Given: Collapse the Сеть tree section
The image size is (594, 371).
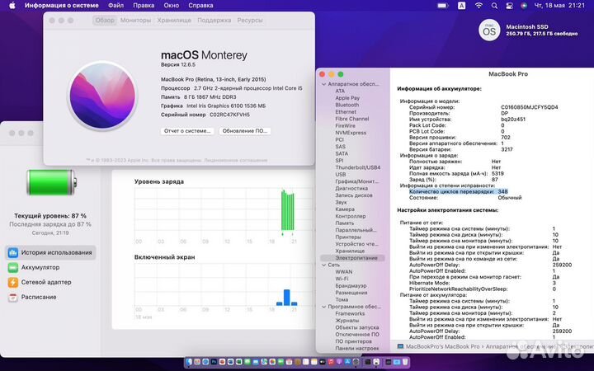Looking at the screenshot, I should [x=324, y=265].
